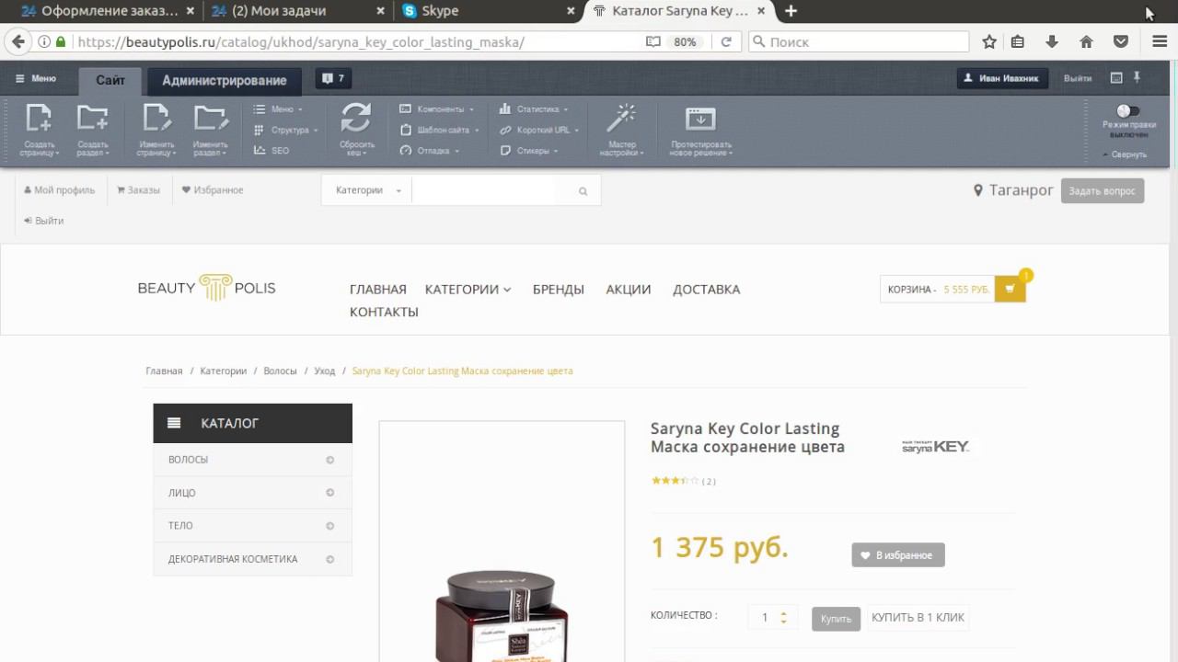Pin the admin panel with pin icon
The image size is (1178, 662).
1138,78
